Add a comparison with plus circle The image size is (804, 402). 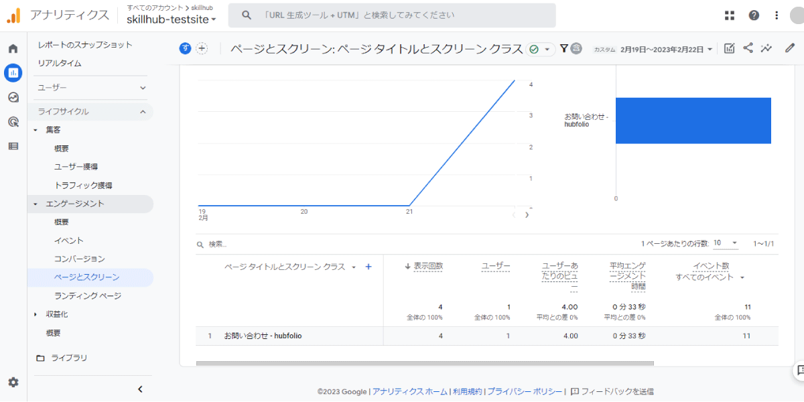coord(202,48)
